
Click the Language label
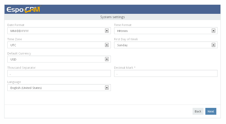click(x=14, y=82)
